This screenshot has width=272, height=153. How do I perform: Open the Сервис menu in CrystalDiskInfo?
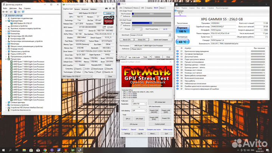click(x=192, y=8)
